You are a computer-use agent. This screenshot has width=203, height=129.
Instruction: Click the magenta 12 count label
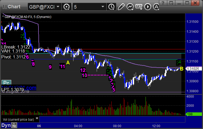(83, 70)
